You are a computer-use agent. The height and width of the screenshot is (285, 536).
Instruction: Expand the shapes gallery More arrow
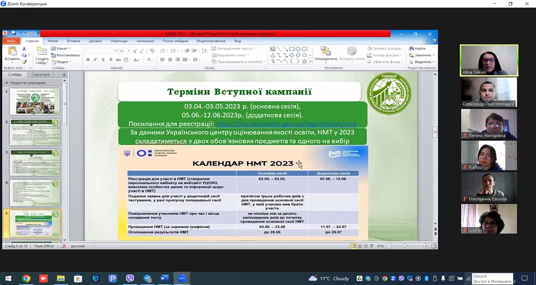tap(310, 62)
